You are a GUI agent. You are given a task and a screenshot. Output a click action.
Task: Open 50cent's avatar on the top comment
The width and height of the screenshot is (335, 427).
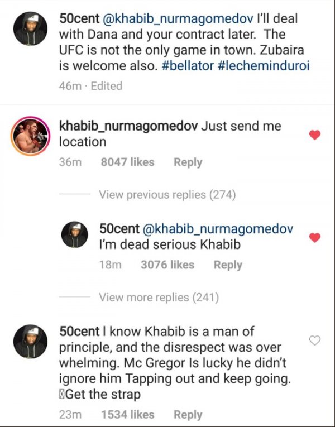coord(31,28)
